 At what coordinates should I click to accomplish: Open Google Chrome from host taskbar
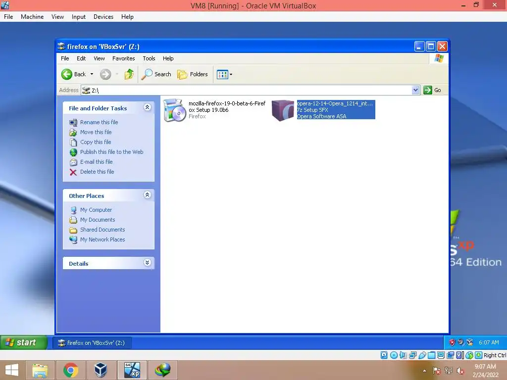click(x=71, y=370)
